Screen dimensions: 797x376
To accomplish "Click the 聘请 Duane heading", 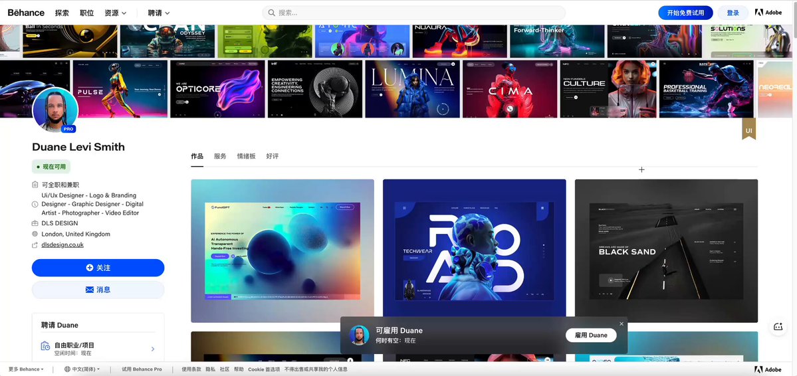I will pyautogui.click(x=59, y=326).
